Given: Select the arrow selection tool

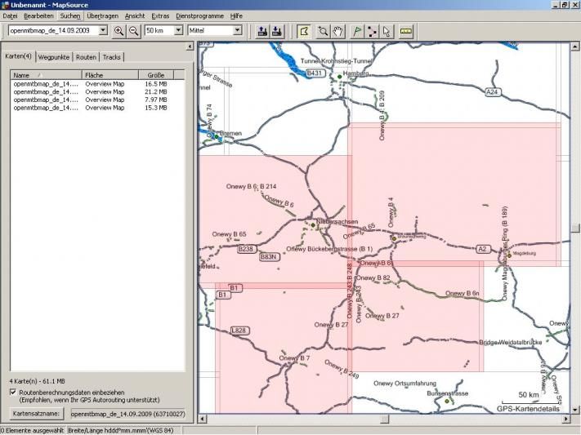Looking at the screenshot, I should [387, 31].
